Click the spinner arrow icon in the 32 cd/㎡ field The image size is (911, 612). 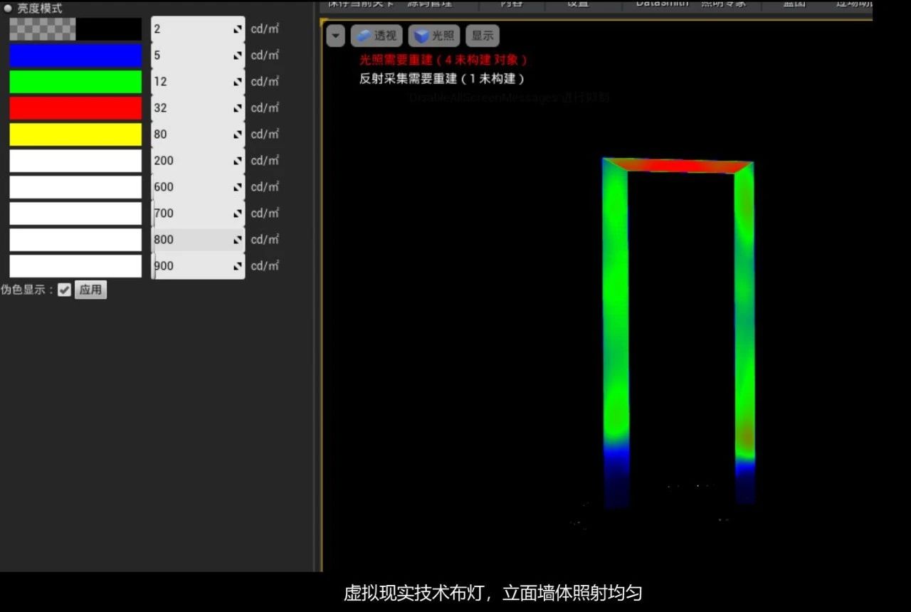(x=238, y=109)
